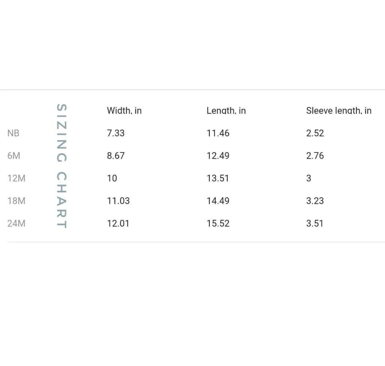
Task: Click the 24M length value 15.52
Action: [x=218, y=223]
